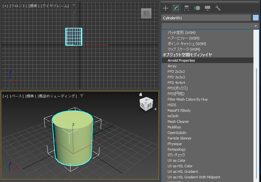Open the [フロント] viewport view menu
The image size is (261, 182).
[18, 6]
